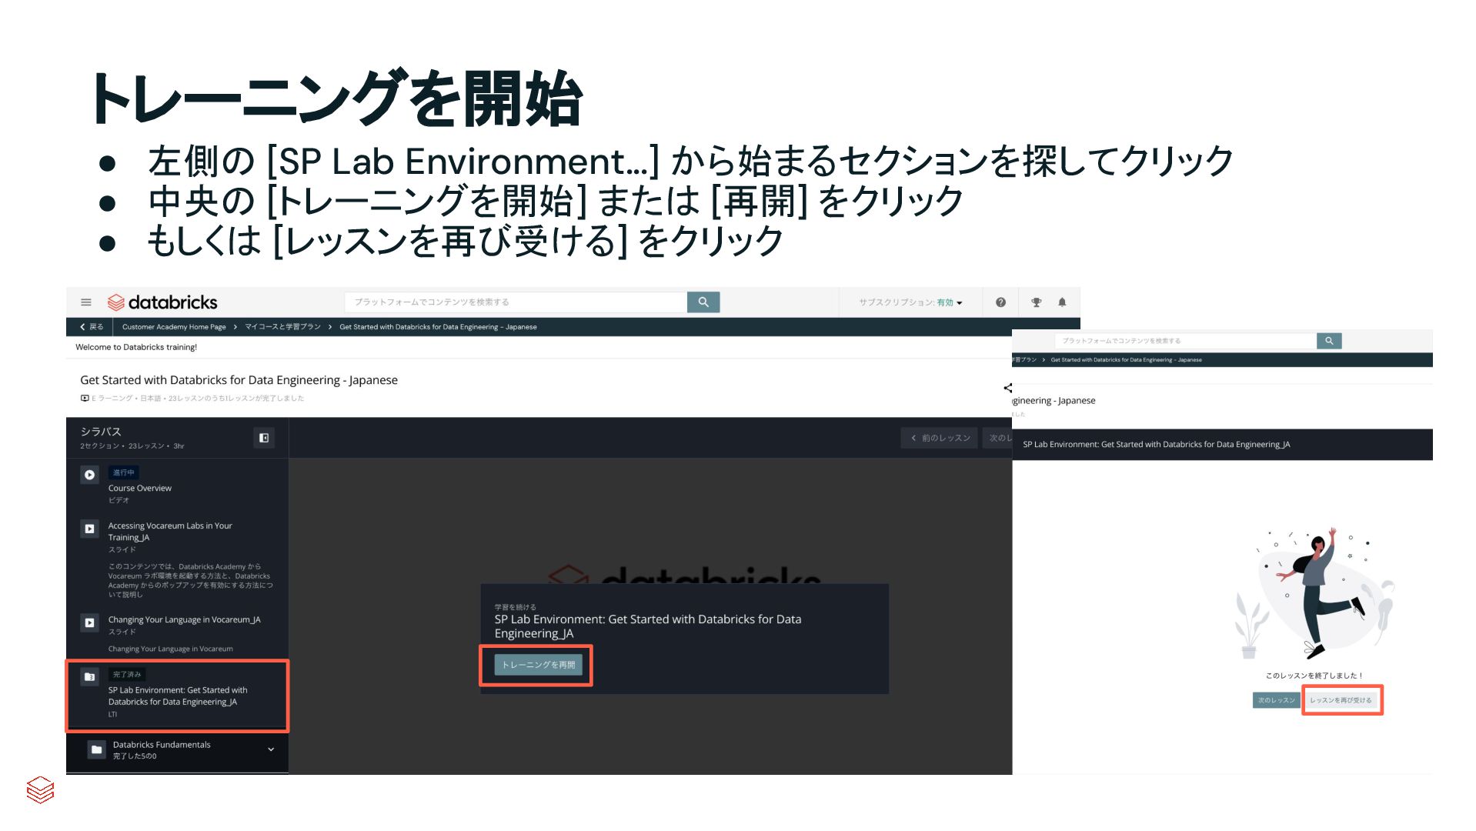Open the help question mark icon

pos(1000,302)
